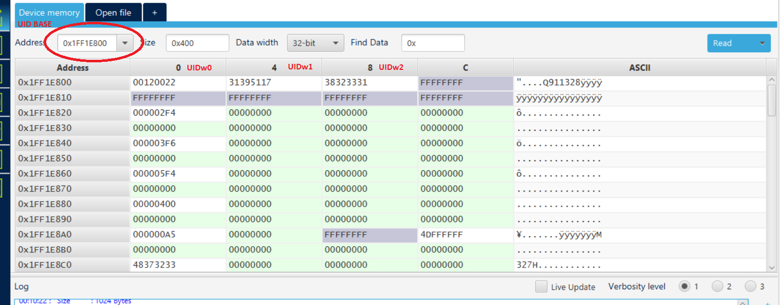The image size is (780, 305).
Task: Click the Verbosity level label
Action: point(637,287)
